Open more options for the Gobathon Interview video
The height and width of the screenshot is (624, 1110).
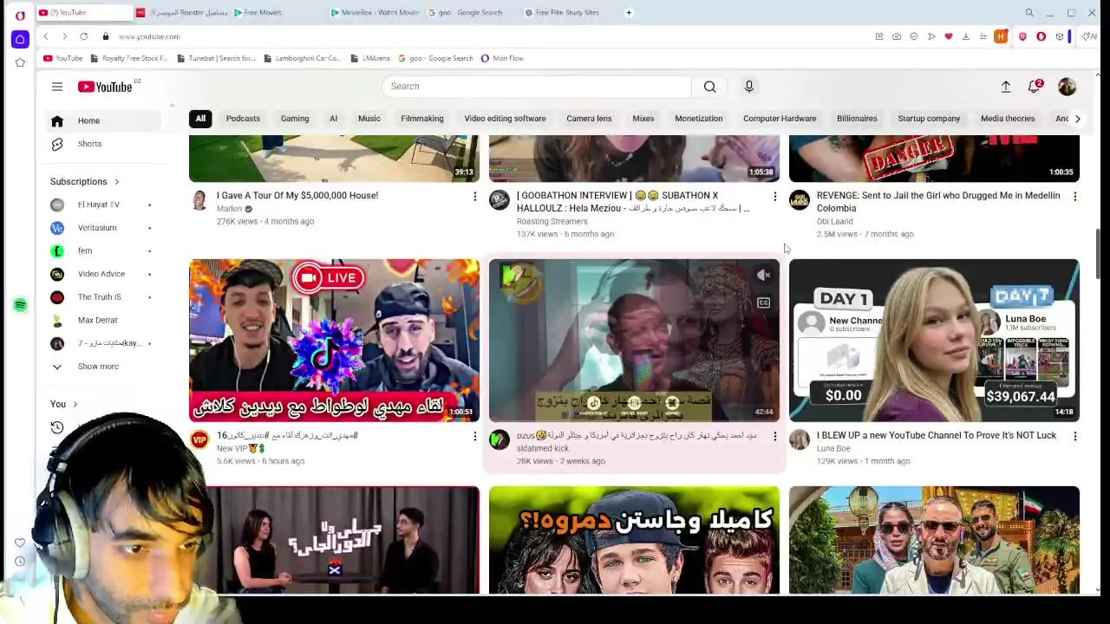774,197
